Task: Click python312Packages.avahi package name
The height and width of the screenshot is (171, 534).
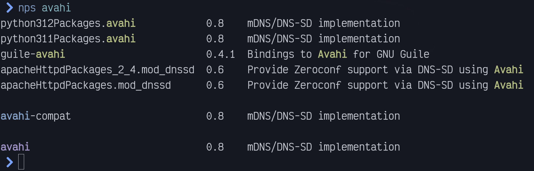Action: click(x=68, y=24)
